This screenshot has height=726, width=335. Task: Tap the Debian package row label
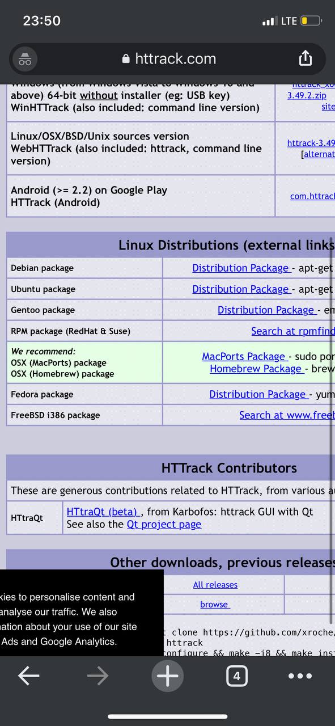[x=42, y=268]
